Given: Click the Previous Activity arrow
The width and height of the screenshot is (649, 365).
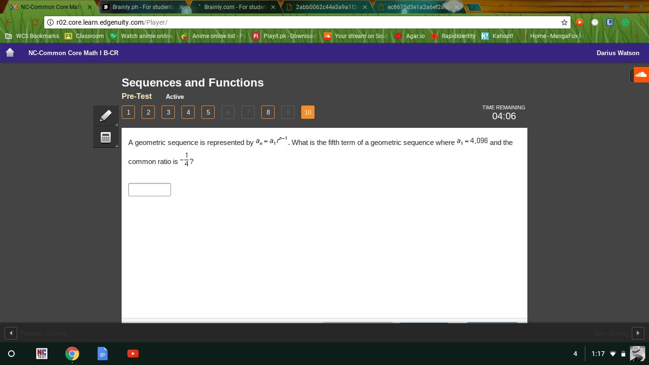Looking at the screenshot, I should 10,333.
